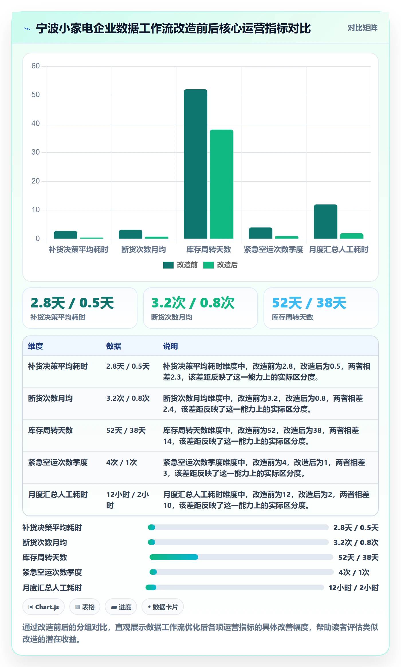401x667 pixels.
Task: Click the 2.8天 / 0.5天 data card
Action: [80, 308]
